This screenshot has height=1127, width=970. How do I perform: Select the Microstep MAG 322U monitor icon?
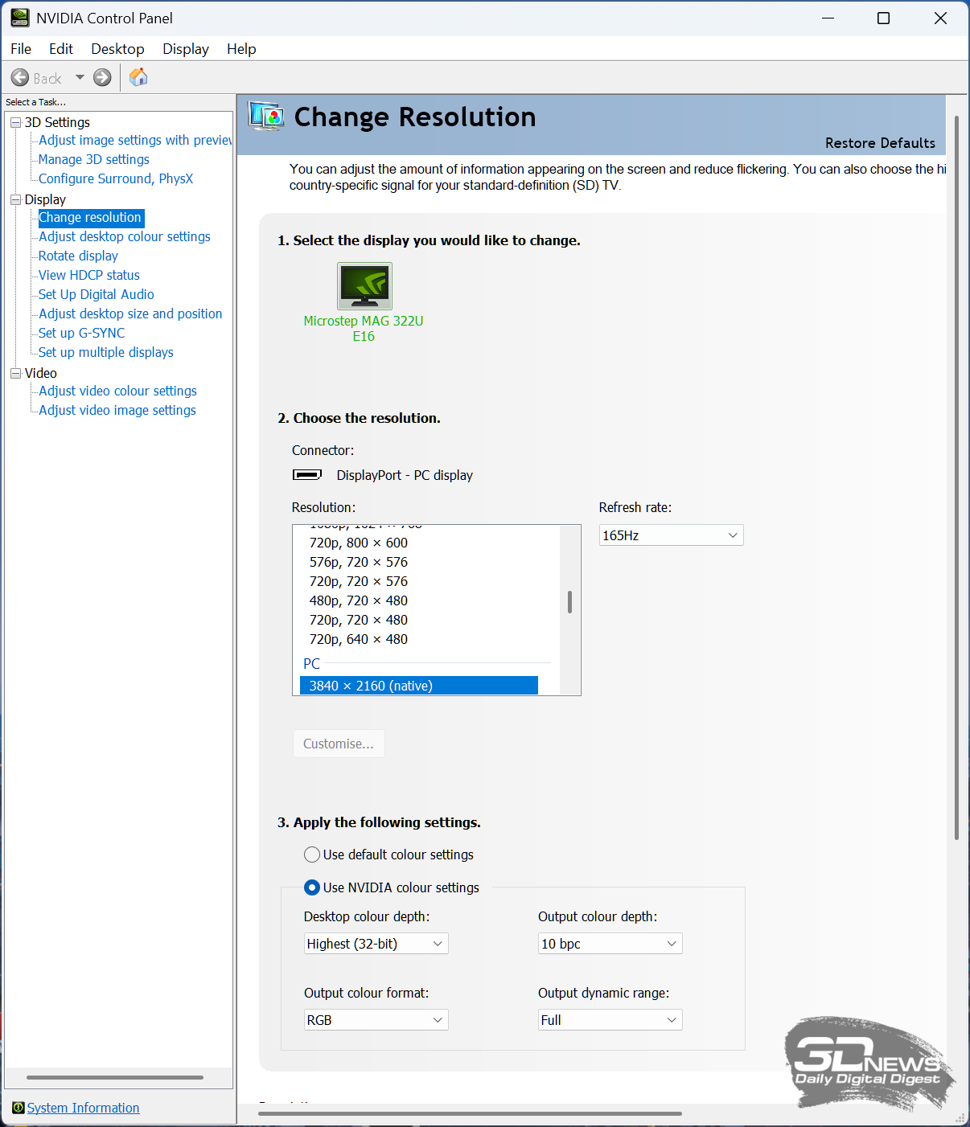[x=364, y=286]
